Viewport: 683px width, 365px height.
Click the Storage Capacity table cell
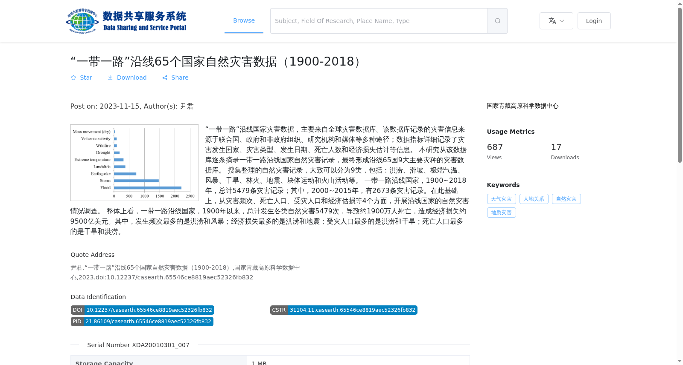point(159,361)
